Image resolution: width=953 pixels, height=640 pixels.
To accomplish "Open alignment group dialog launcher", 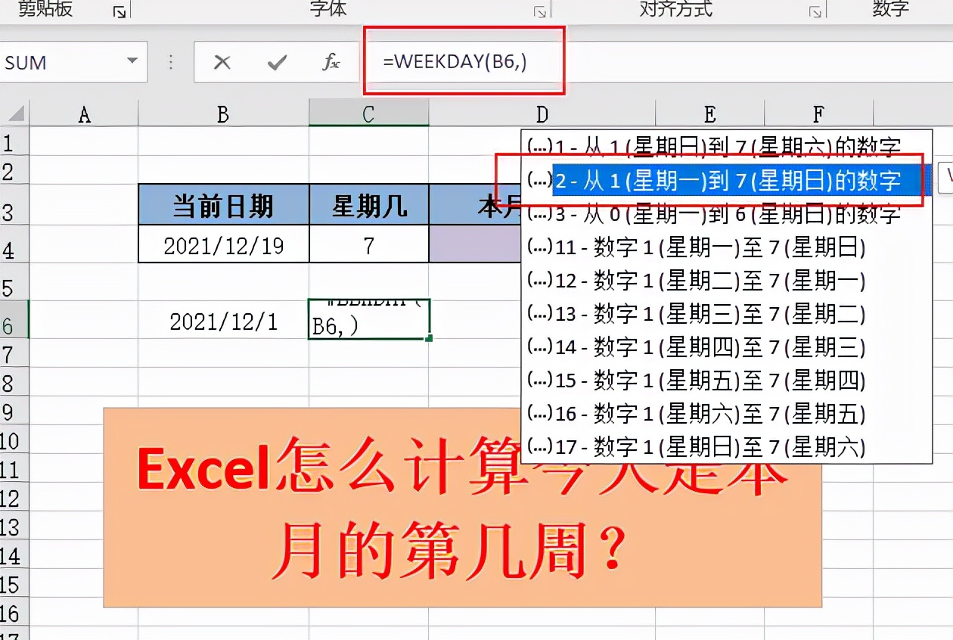I will [x=815, y=11].
